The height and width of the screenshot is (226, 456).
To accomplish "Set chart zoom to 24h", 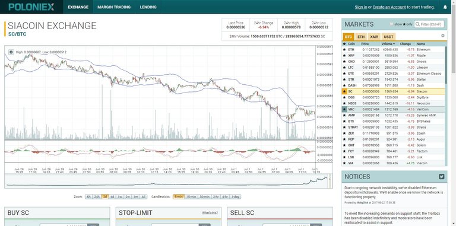I will click(x=97, y=197).
